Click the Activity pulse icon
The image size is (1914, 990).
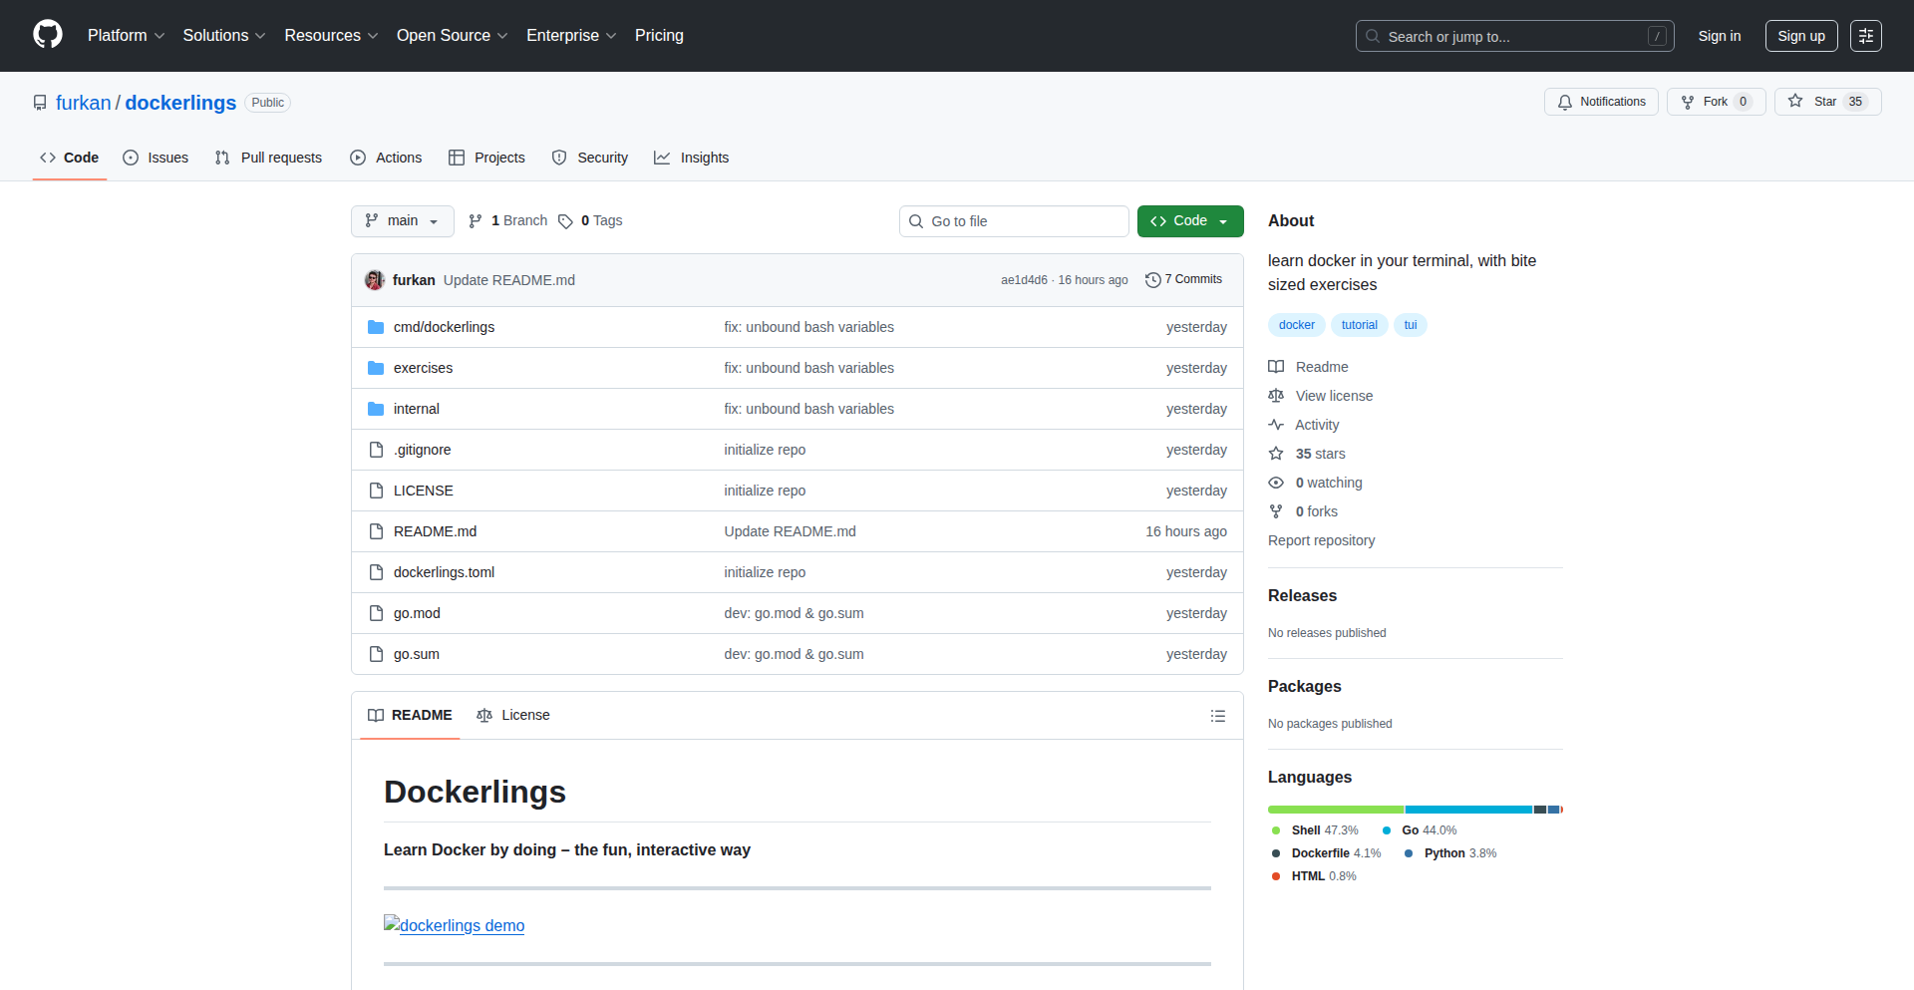pos(1276,425)
